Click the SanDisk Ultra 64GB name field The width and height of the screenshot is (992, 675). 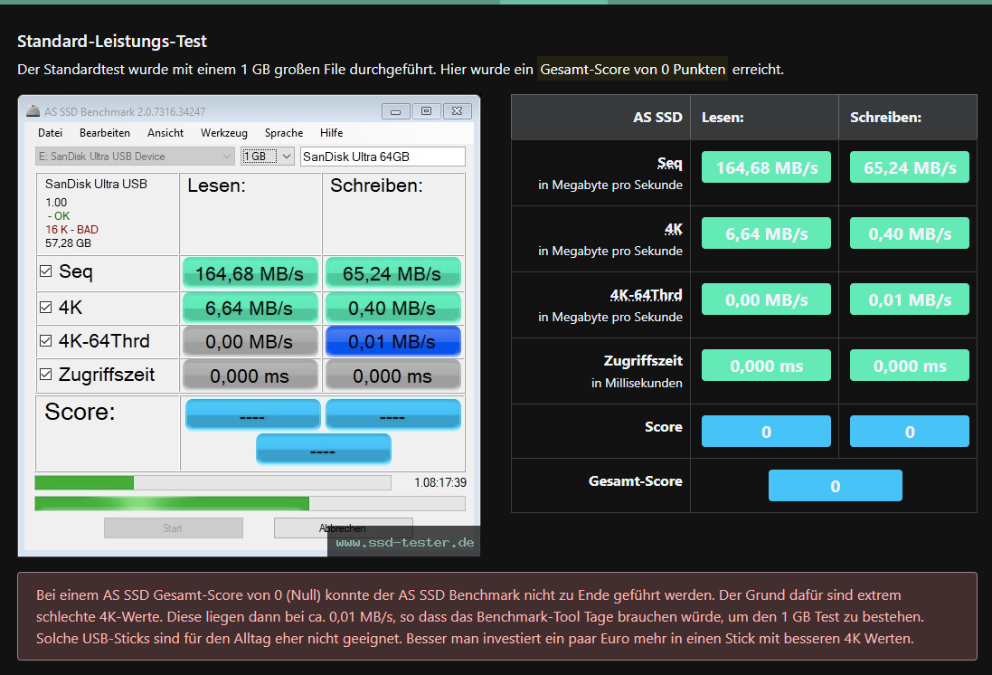point(383,157)
